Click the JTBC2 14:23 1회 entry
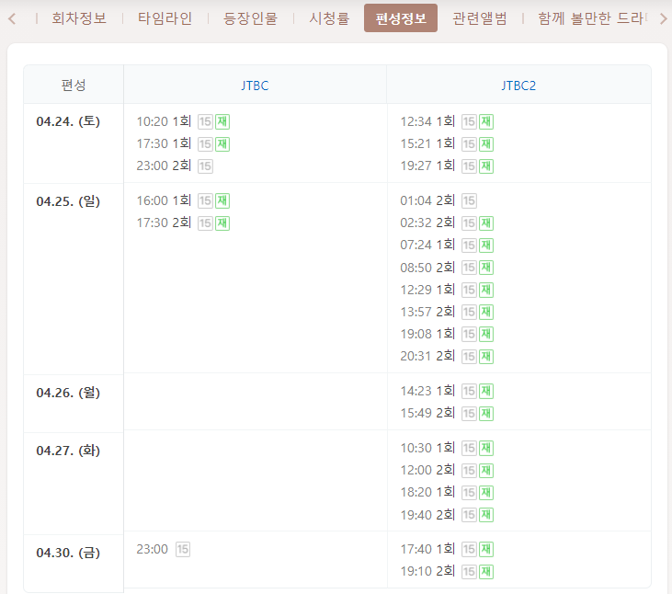Viewport: 672px width, 594px height. point(447,391)
